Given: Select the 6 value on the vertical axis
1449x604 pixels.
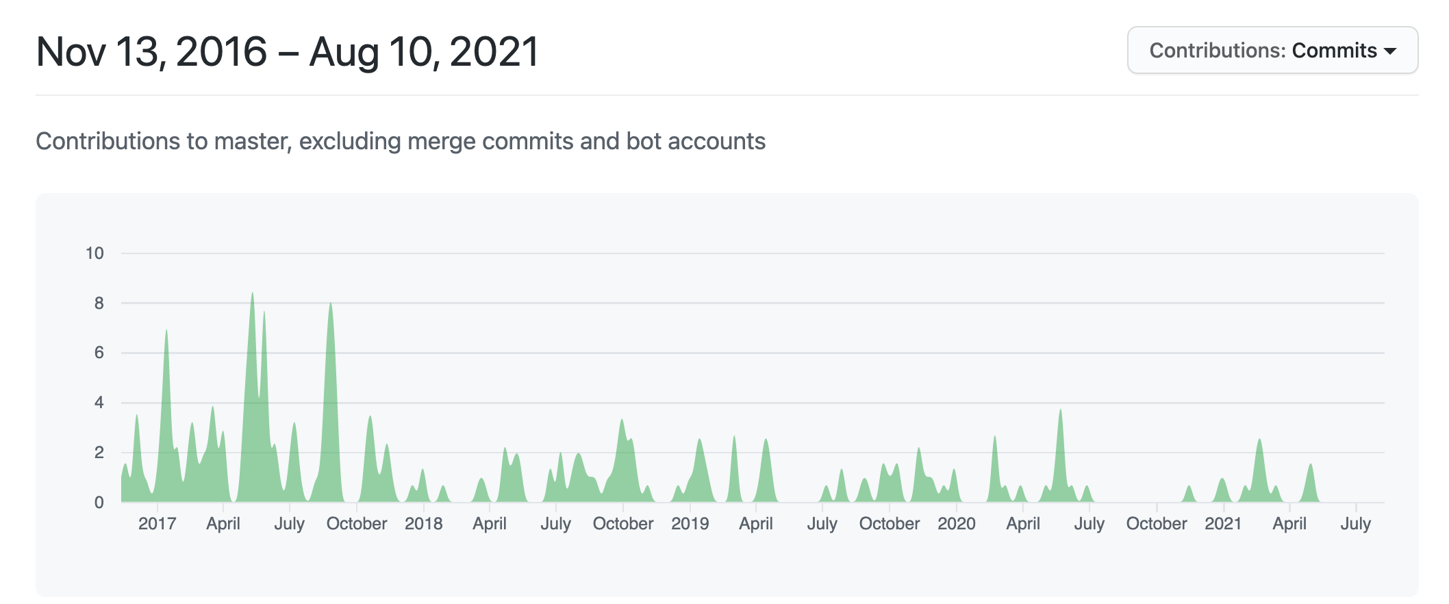Looking at the screenshot, I should pos(99,353).
